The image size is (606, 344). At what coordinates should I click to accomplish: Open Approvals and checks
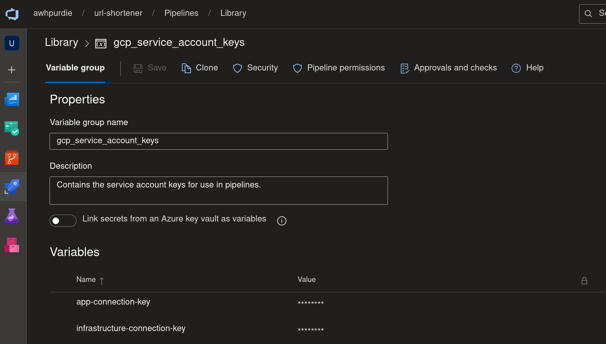coord(449,68)
